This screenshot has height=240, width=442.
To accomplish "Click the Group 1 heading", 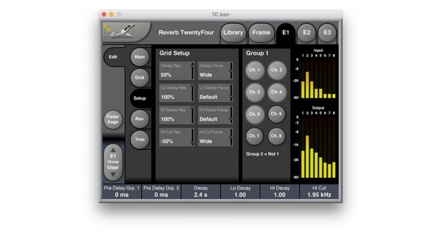I will (x=257, y=53).
